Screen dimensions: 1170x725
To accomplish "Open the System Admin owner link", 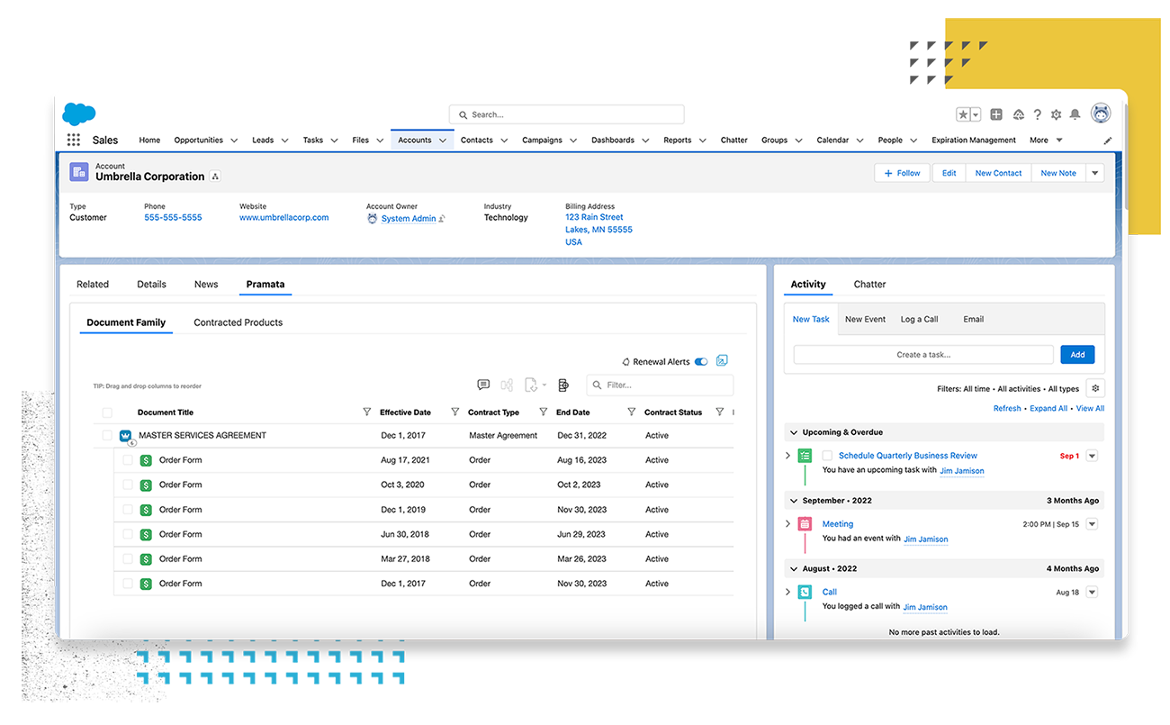I will 409,219.
